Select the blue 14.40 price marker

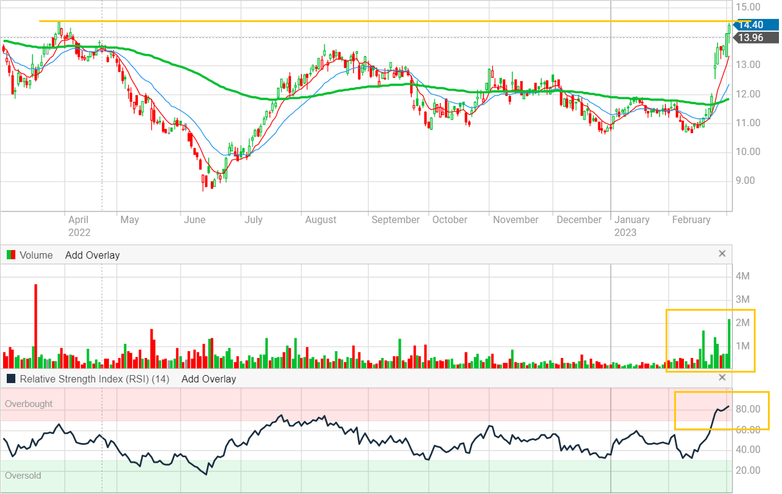coord(750,25)
